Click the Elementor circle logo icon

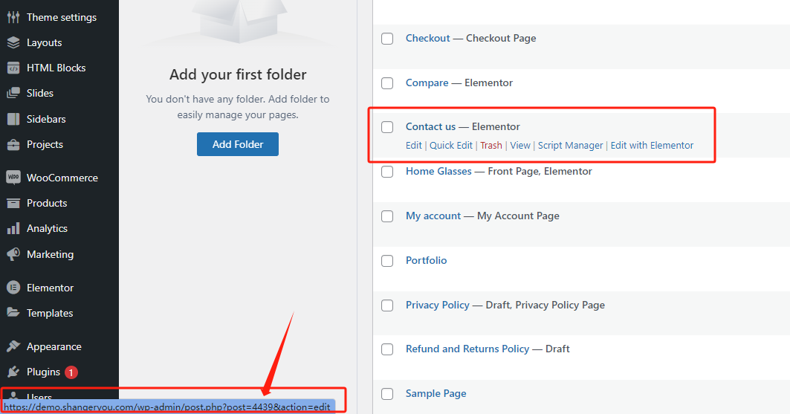pyautogui.click(x=13, y=288)
